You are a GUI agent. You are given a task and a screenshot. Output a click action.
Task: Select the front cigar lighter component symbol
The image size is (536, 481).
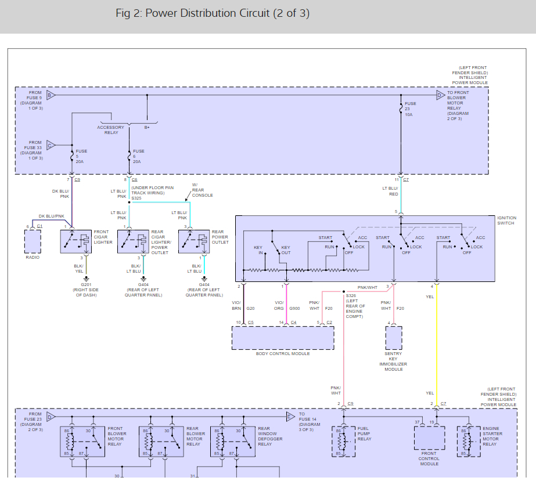coord(76,241)
